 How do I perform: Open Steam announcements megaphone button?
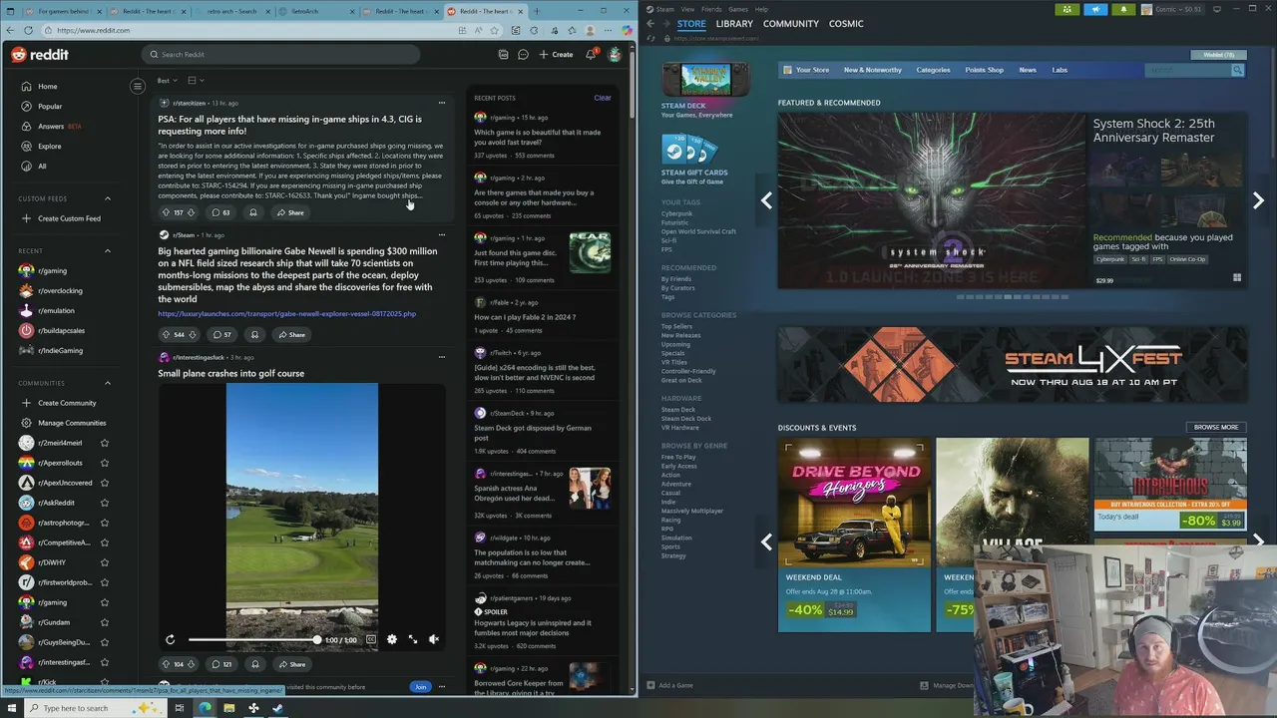click(1095, 9)
